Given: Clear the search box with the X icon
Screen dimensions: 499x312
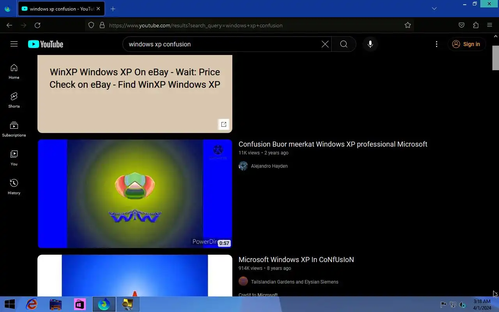Looking at the screenshot, I should [x=325, y=44].
